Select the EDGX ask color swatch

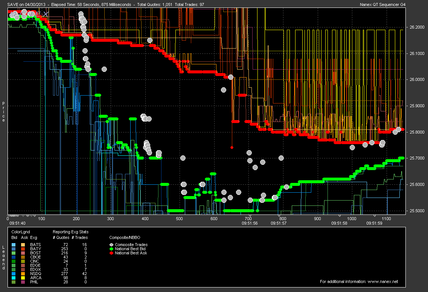23,269
